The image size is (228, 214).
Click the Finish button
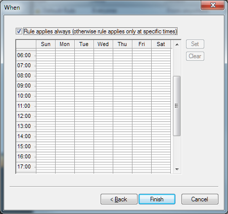157,199
